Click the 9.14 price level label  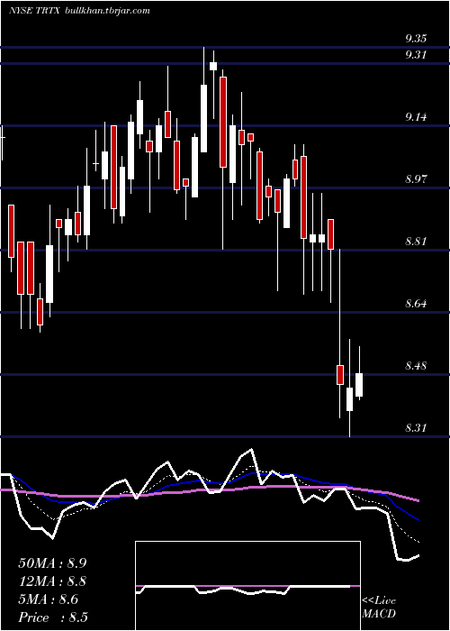coord(416,117)
